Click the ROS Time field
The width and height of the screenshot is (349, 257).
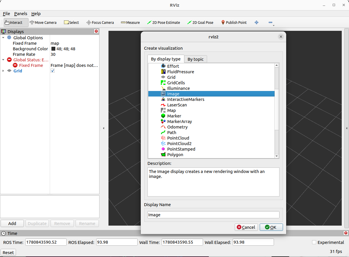point(46,242)
